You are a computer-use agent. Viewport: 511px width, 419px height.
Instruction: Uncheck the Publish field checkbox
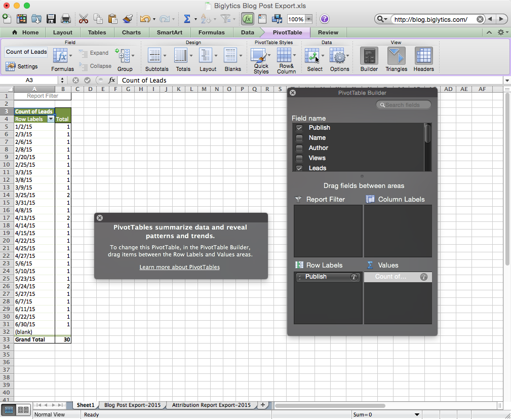tap(299, 128)
